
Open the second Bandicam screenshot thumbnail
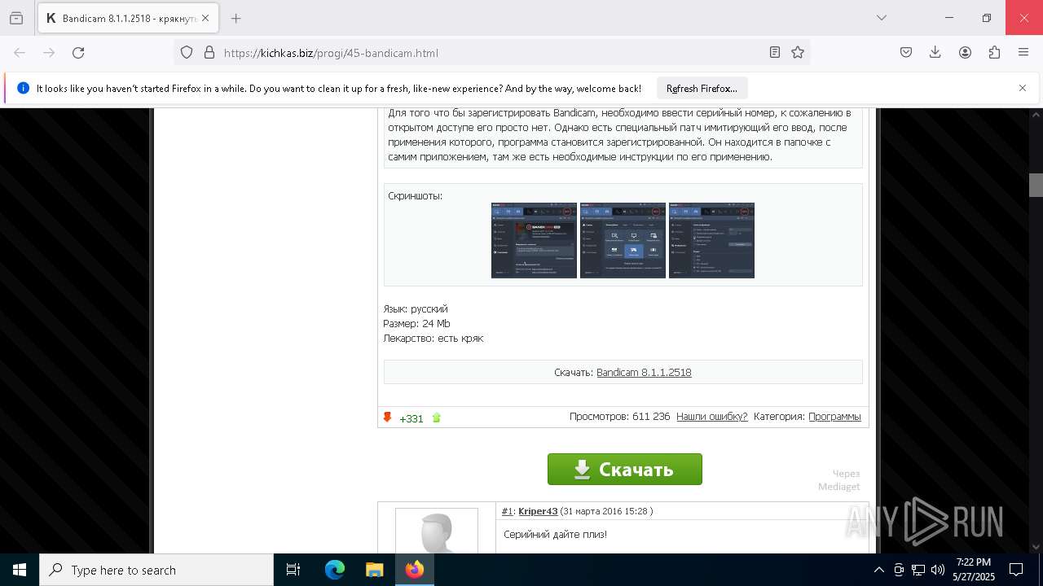click(623, 240)
